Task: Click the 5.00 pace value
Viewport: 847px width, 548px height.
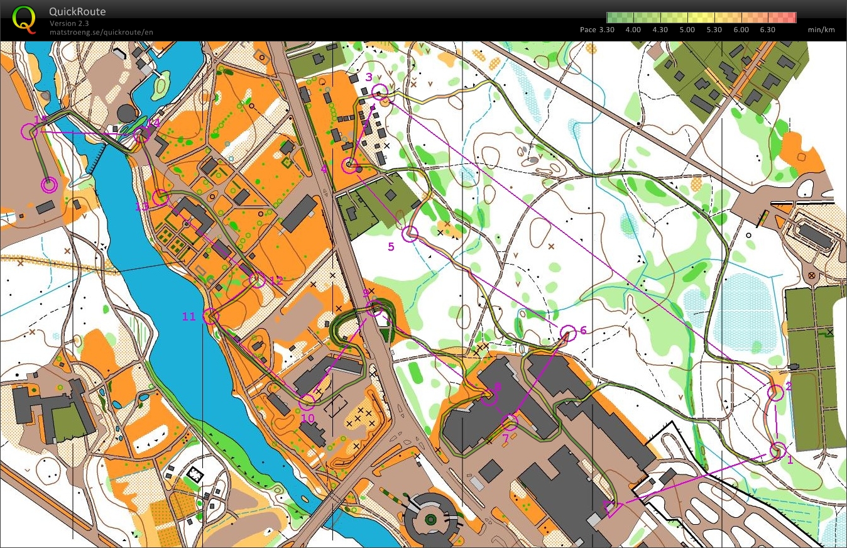Action: click(x=687, y=30)
